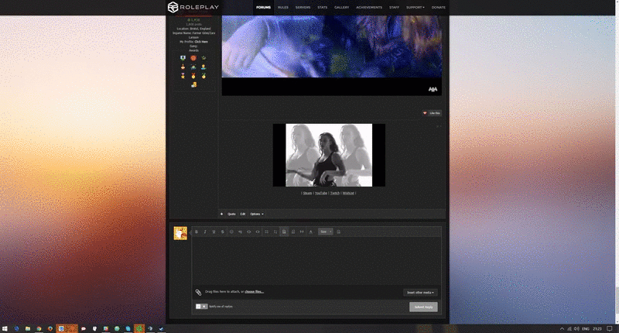Screen dimensions: 619x333
Task: Toggle Bold formatting in reply editor
Action: (197, 232)
